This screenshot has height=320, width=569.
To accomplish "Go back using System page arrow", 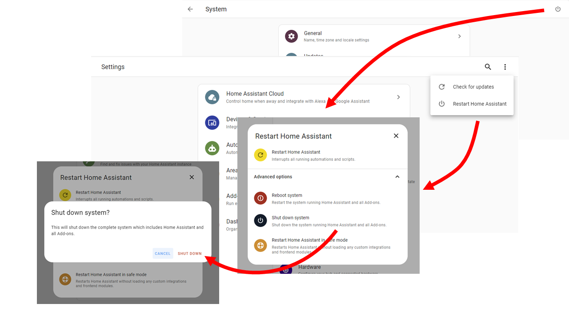I will (x=190, y=9).
